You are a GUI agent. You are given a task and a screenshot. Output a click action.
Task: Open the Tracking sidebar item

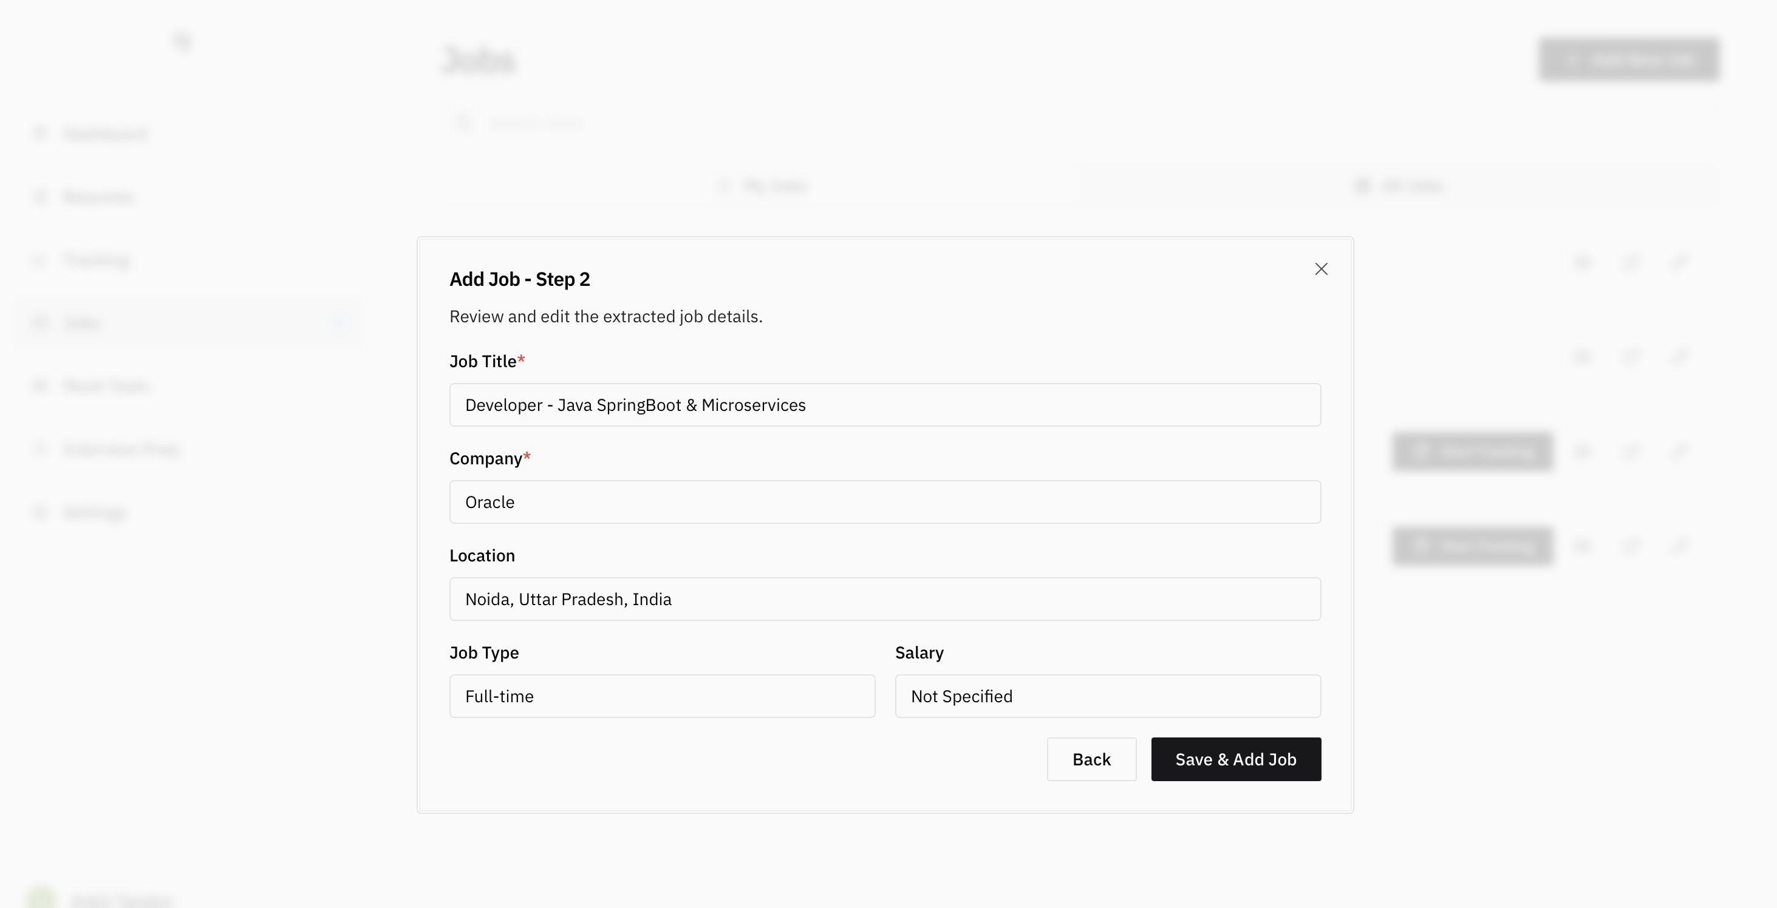point(97,260)
